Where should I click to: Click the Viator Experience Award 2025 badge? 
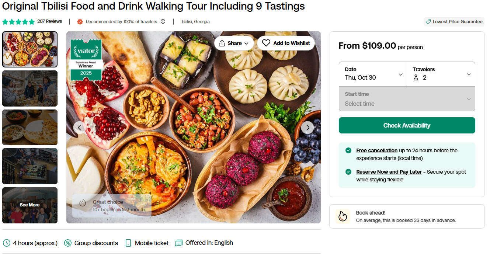(x=86, y=59)
